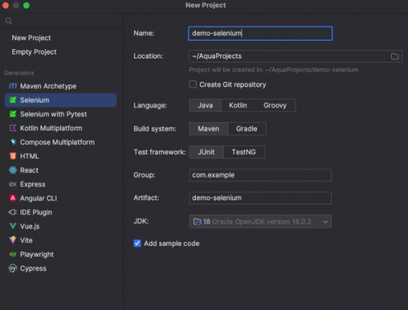Choose Angular CLI generator label
This screenshot has height=310, width=408.
coord(38,198)
